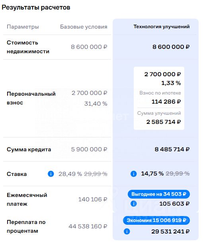This screenshot has height=247, width=203.
Task: Click improved loan amount 8 485 714 ₽
Action: 172,149
